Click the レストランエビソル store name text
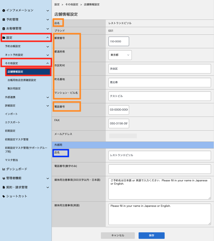The width and height of the screenshot is (214, 241). tap(120, 23)
